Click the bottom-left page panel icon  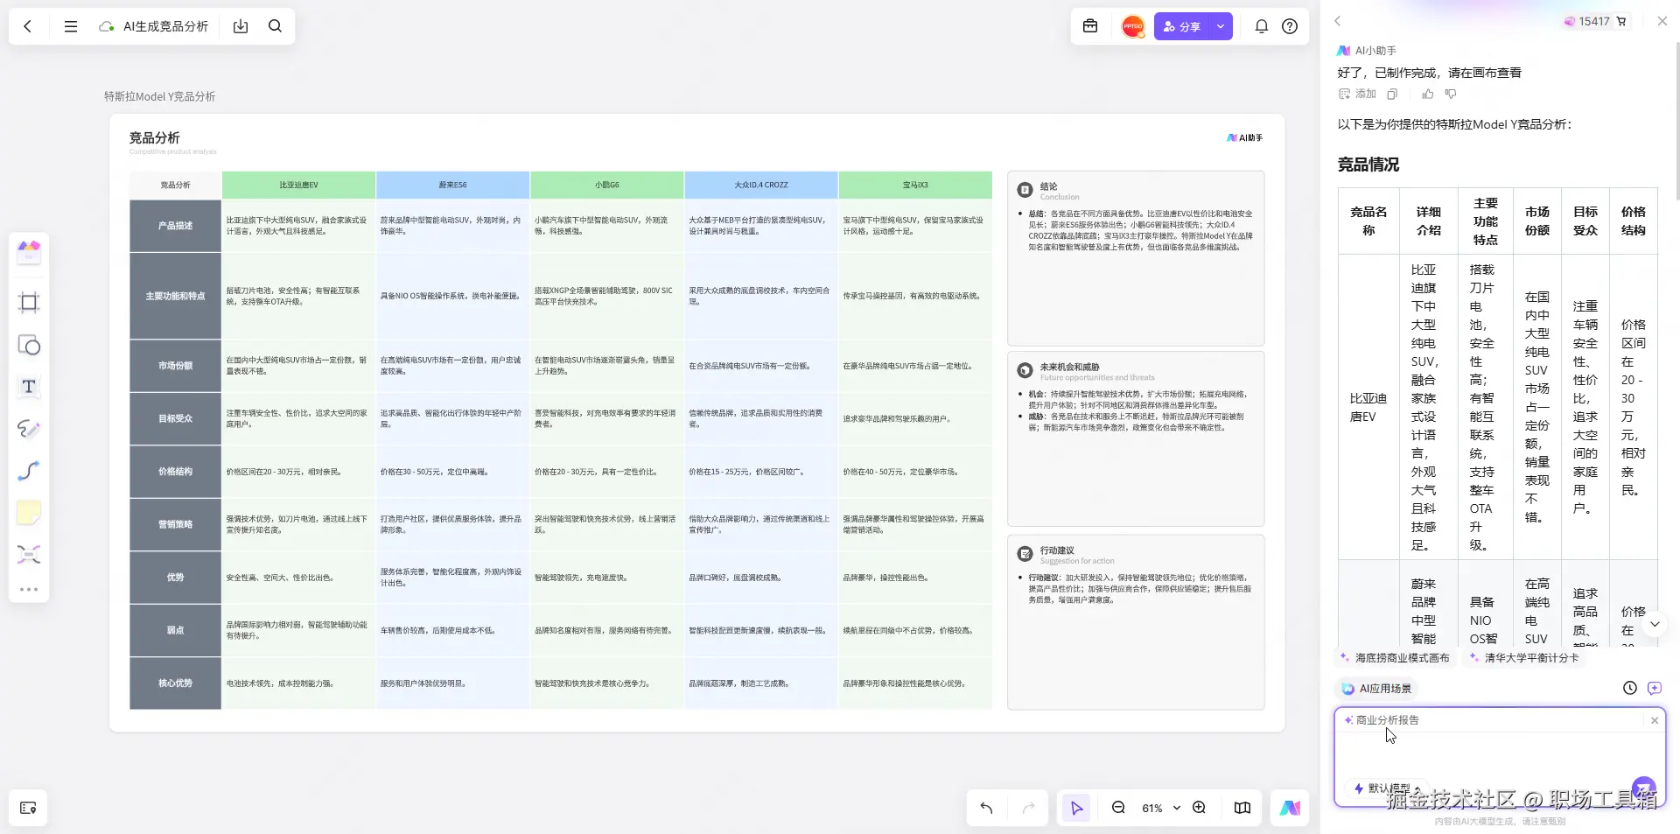coord(28,808)
